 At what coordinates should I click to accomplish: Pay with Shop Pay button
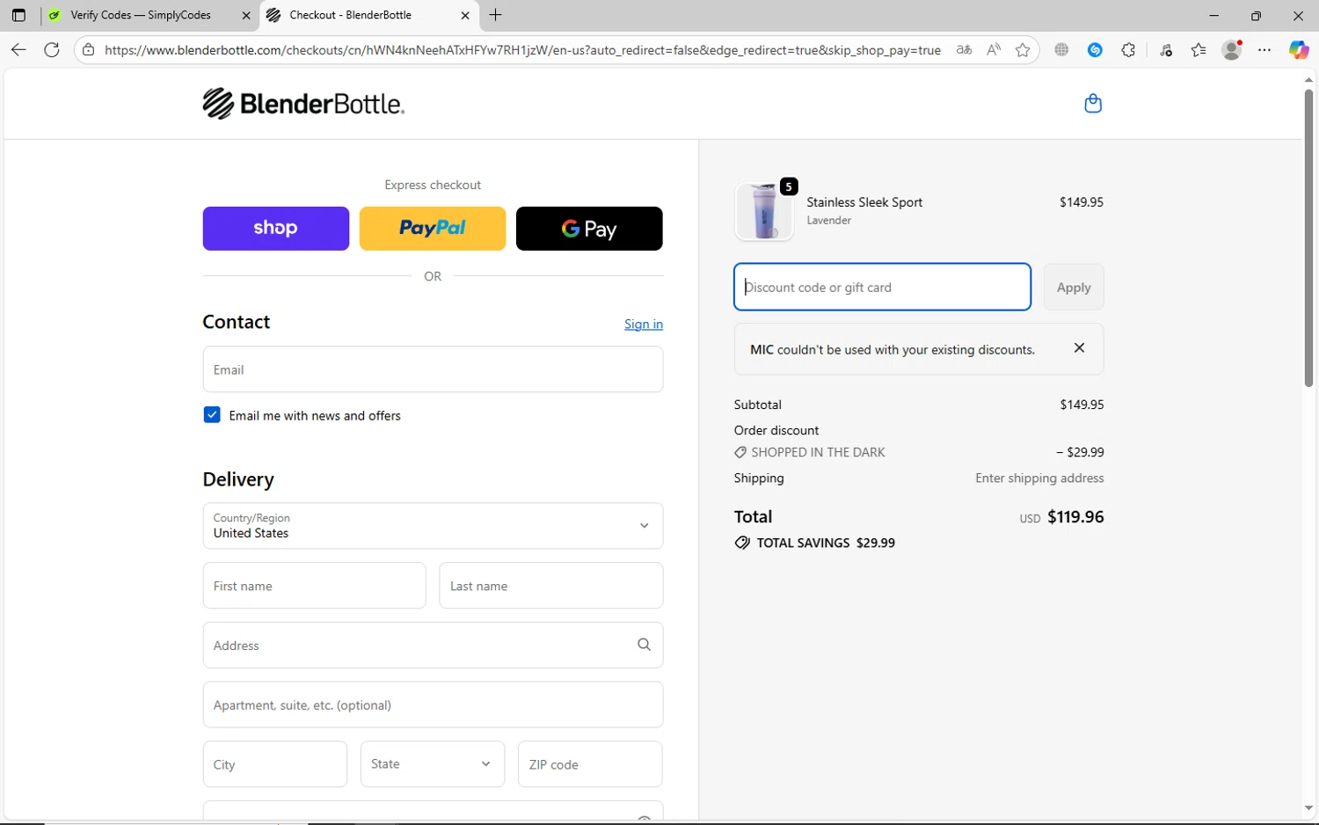tap(276, 229)
